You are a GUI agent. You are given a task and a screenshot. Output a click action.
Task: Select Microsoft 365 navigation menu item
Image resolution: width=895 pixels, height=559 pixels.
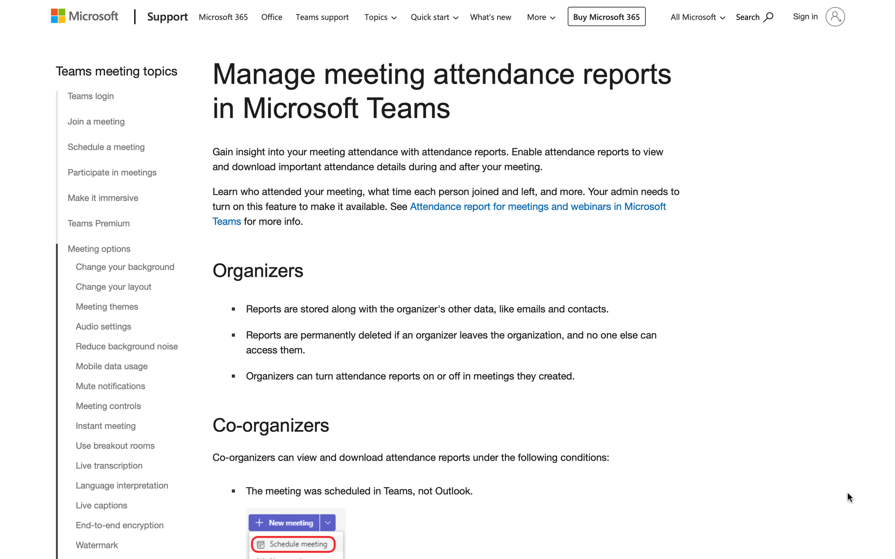pos(224,17)
